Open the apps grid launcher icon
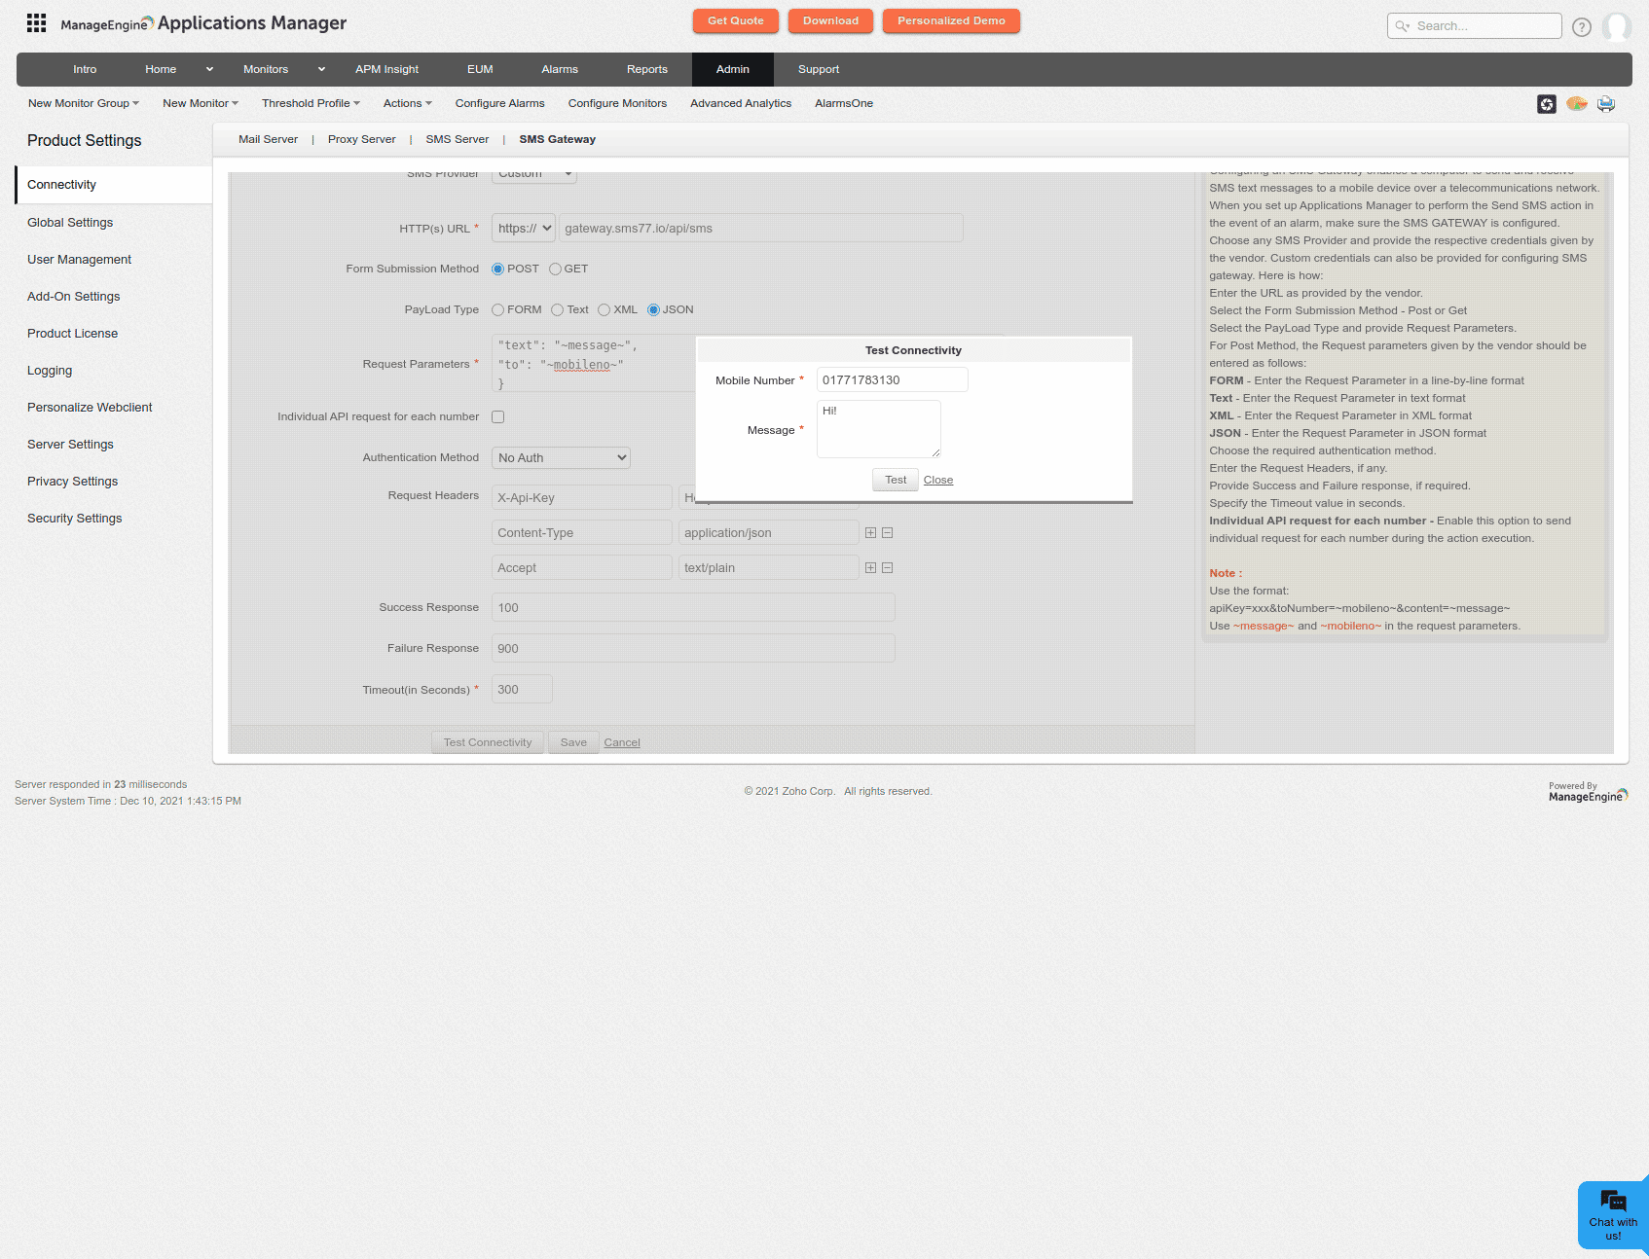 point(36,23)
